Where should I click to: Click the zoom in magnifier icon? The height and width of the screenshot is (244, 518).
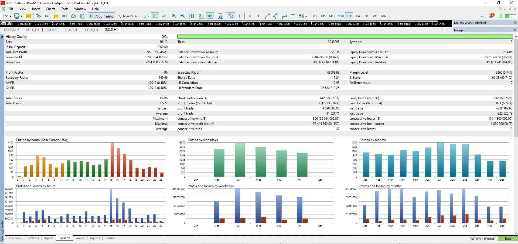click(x=174, y=16)
